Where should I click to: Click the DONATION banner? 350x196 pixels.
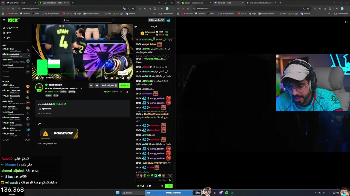[59, 133]
